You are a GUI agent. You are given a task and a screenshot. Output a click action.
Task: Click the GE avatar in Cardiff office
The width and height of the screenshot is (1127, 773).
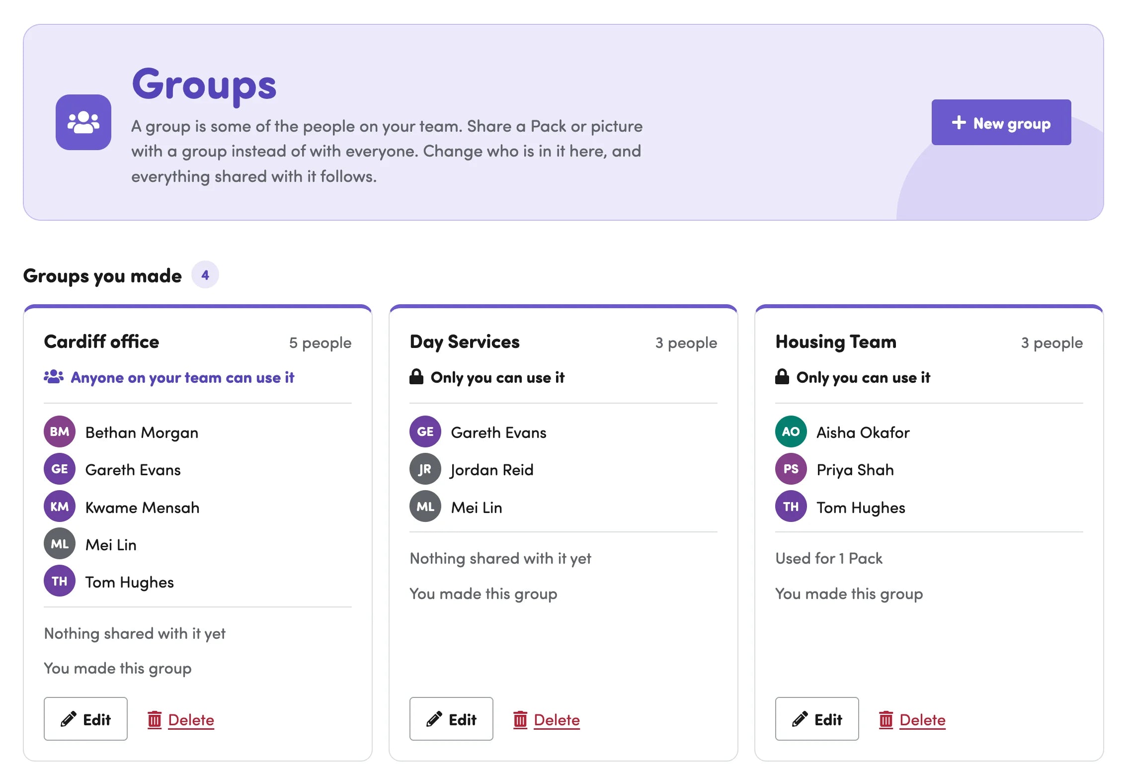coord(60,469)
